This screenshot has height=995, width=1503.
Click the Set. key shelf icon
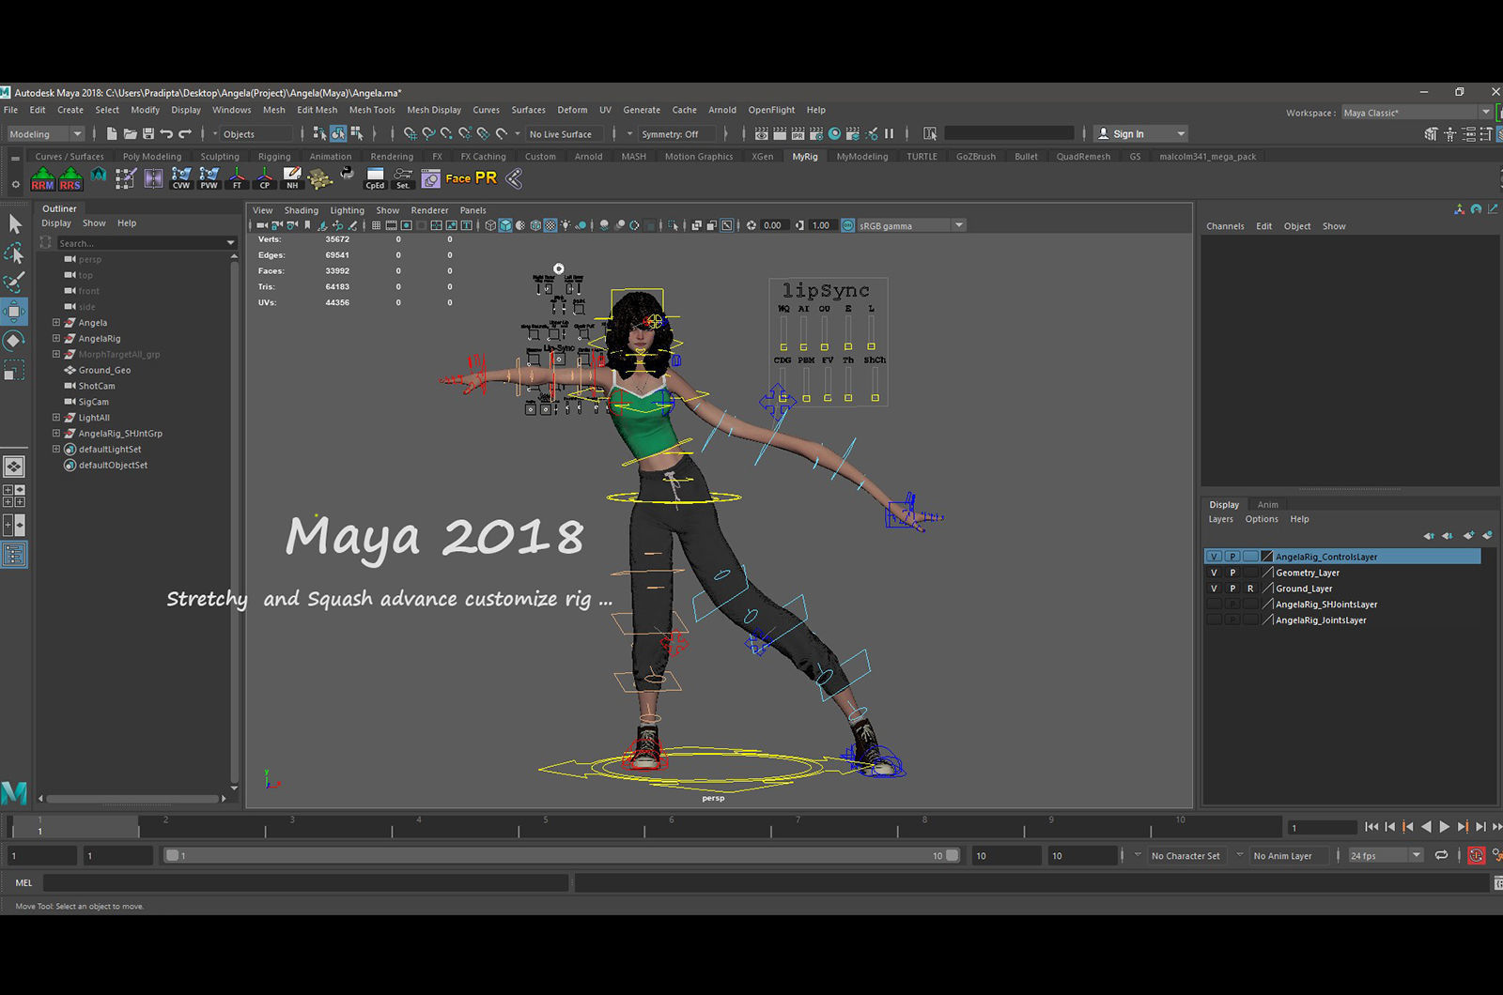click(403, 178)
